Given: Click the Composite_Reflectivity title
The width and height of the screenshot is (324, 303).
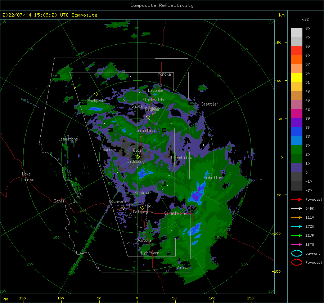Looking at the screenshot, I should pyautogui.click(x=162, y=5).
